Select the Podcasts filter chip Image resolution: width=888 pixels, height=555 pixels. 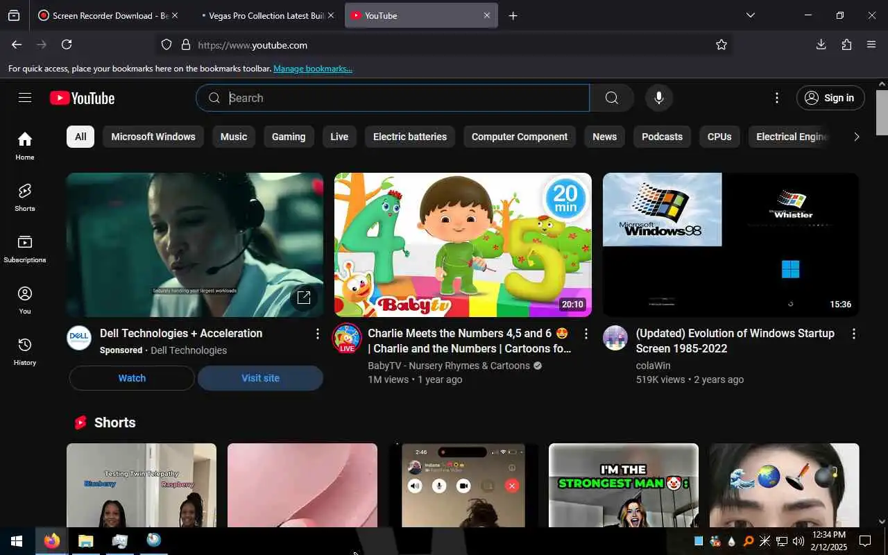click(663, 137)
